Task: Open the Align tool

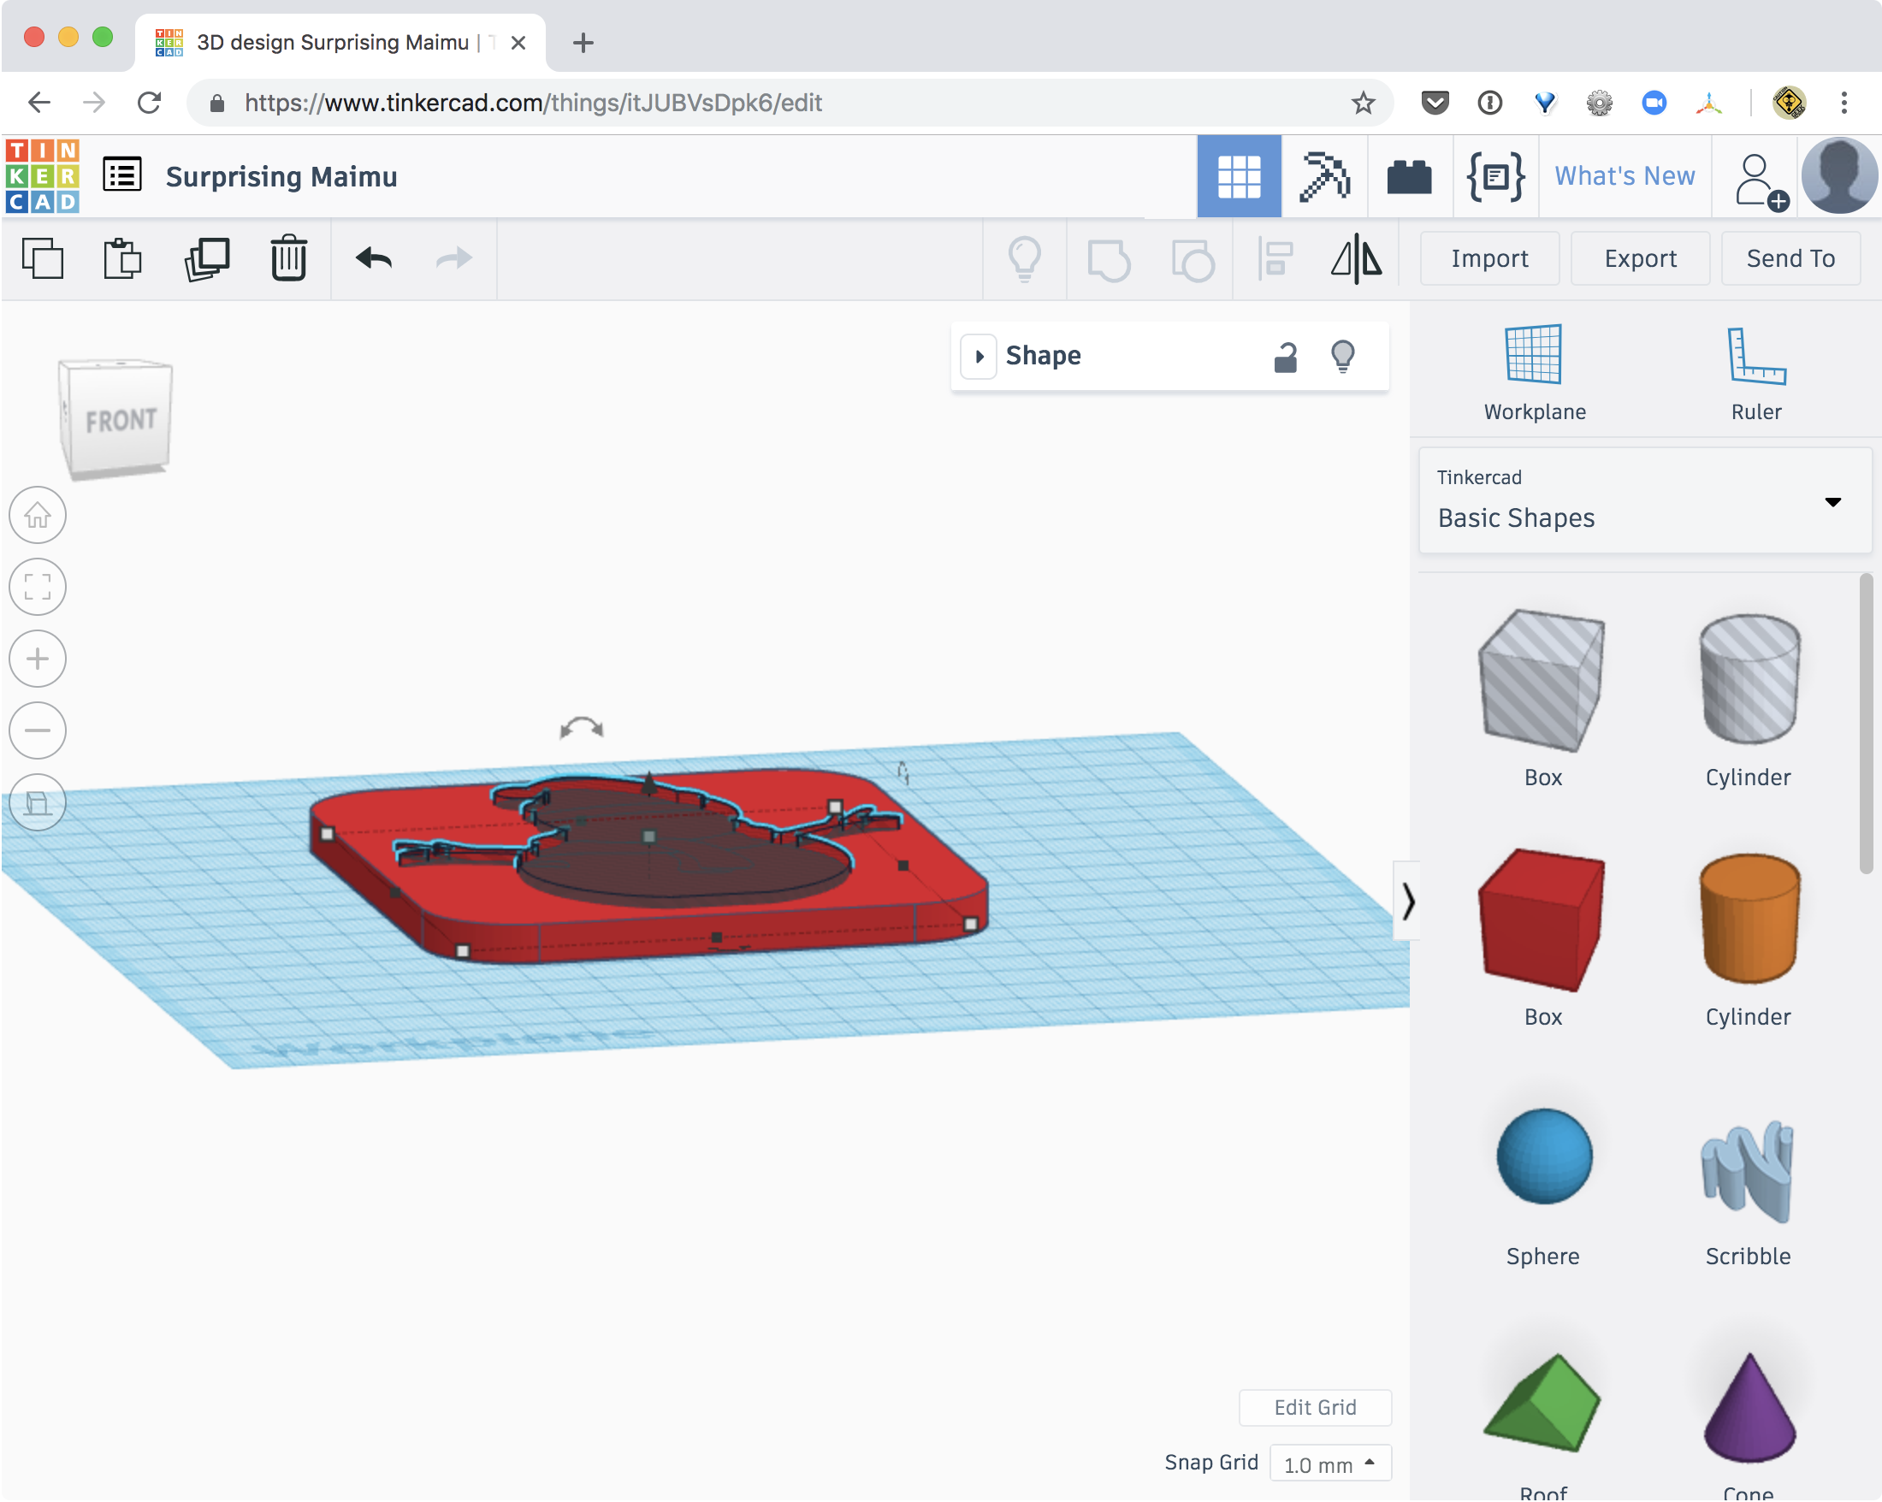Action: click(x=1275, y=258)
